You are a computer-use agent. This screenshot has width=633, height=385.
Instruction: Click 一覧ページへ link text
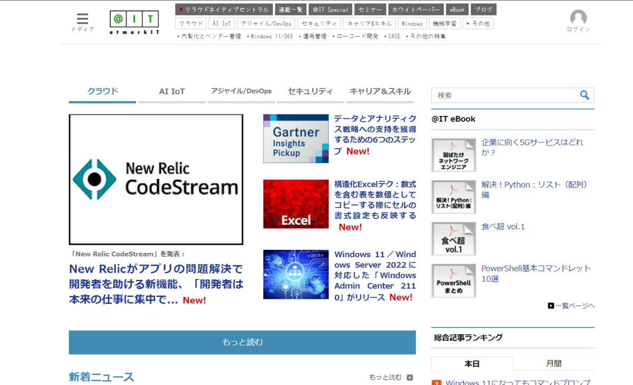click(575, 305)
